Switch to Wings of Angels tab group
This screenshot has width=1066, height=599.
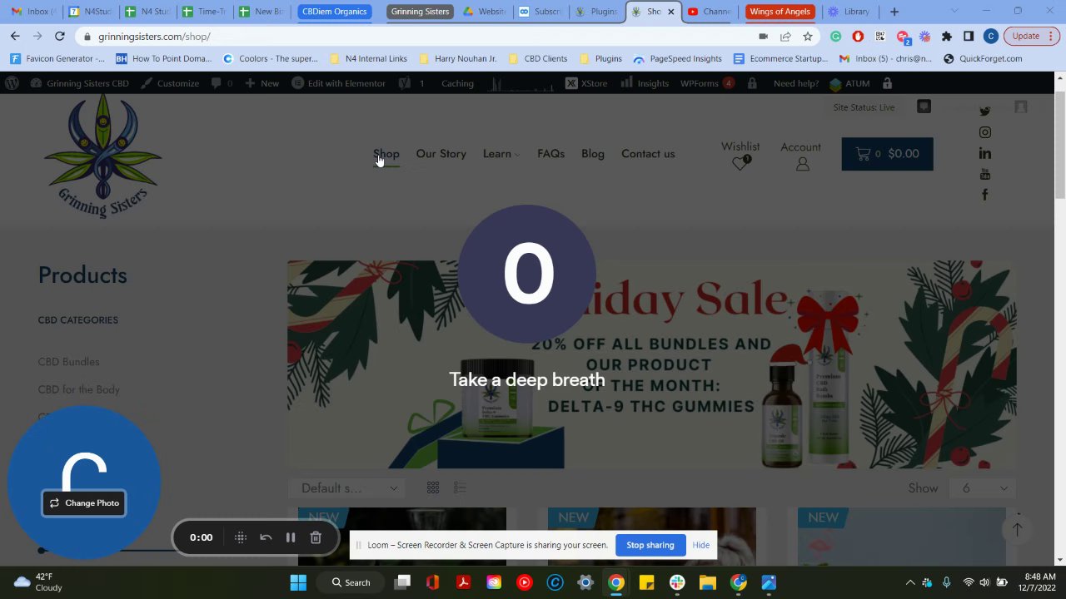click(780, 12)
